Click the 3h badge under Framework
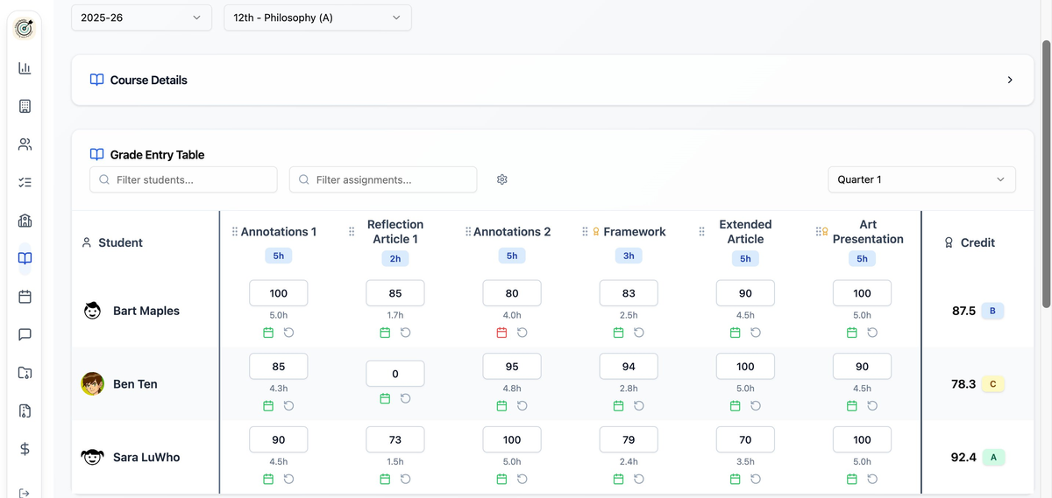This screenshot has height=498, width=1052. pyautogui.click(x=629, y=256)
